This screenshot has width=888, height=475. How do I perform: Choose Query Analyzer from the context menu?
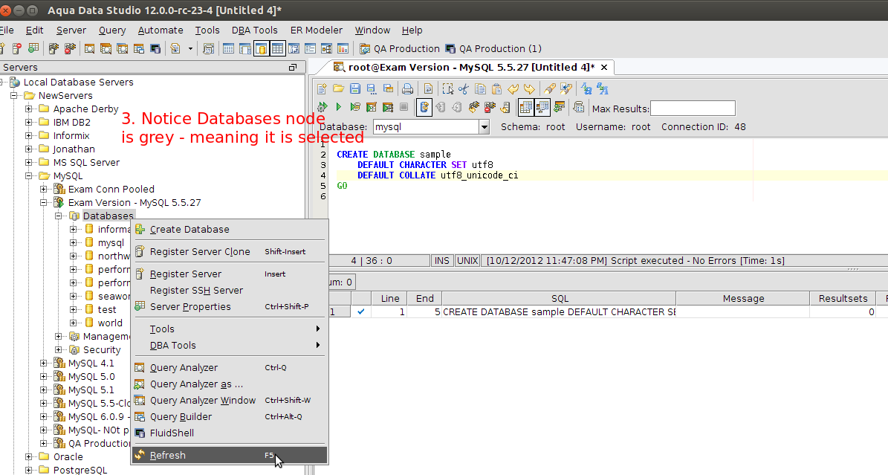coord(230,367)
